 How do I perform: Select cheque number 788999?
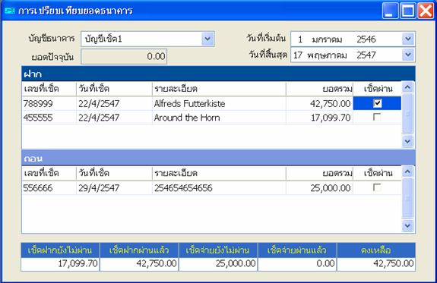38,104
